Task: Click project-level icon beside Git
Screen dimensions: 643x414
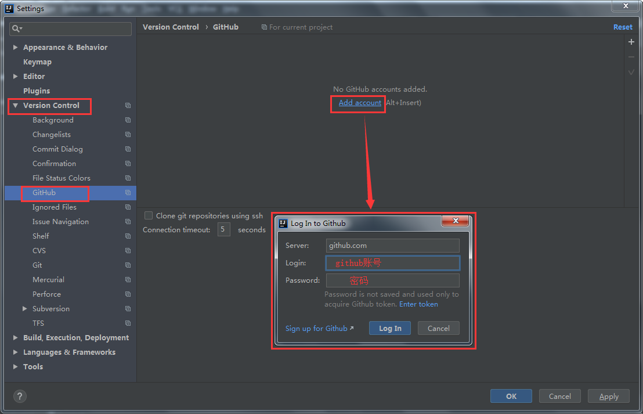Action: (x=128, y=265)
